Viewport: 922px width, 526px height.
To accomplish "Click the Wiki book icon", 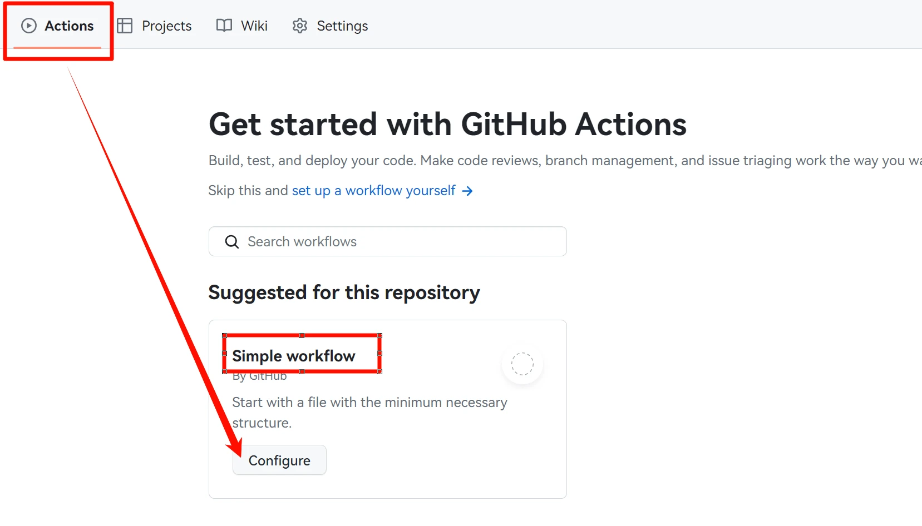I will [x=224, y=26].
